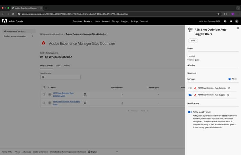Click the profile icon for Auto Suggest Users
This screenshot has width=241, height=155.
point(49,103)
